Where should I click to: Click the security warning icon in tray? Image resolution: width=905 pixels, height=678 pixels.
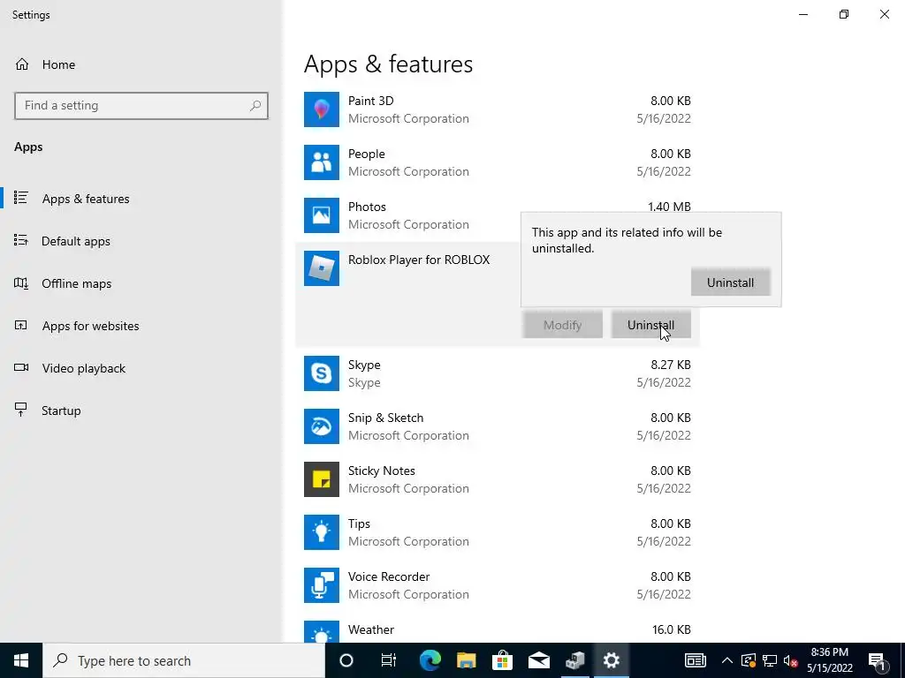click(x=748, y=661)
